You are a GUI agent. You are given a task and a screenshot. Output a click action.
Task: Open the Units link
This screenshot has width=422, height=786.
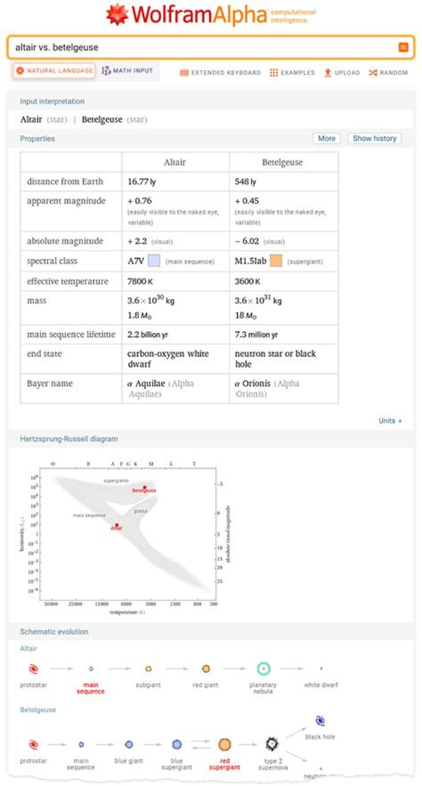click(390, 421)
